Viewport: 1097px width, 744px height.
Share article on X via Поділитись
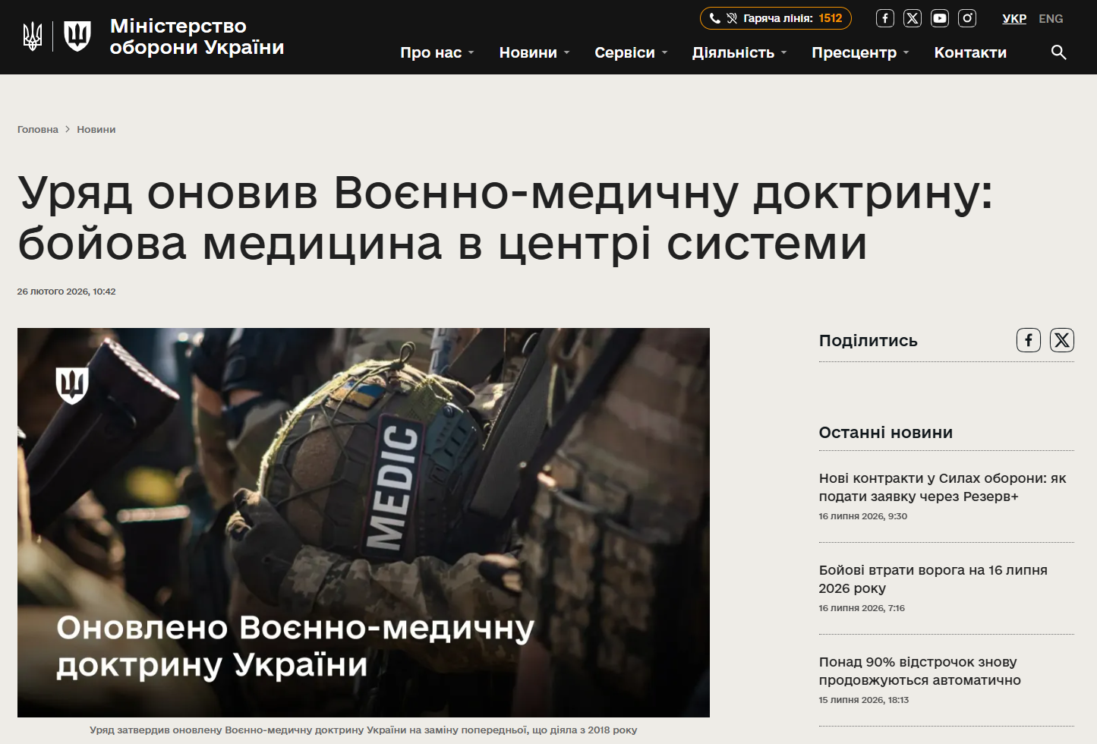(x=1062, y=340)
